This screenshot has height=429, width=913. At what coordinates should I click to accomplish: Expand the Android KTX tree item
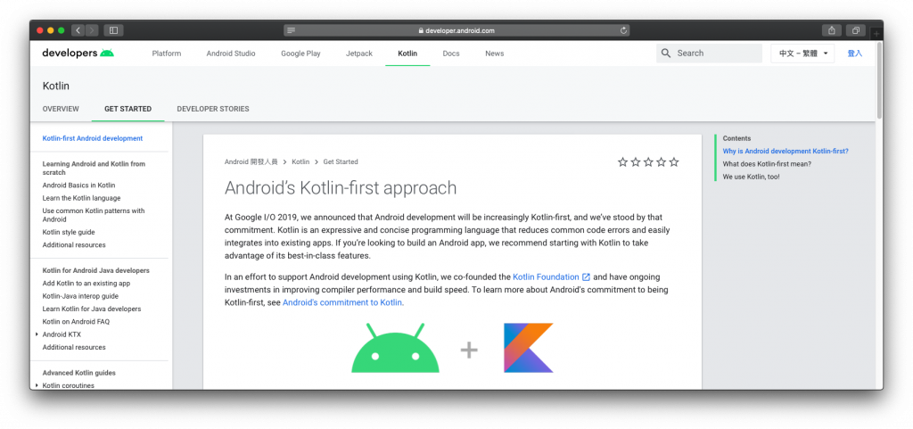[x=37, y=334]
